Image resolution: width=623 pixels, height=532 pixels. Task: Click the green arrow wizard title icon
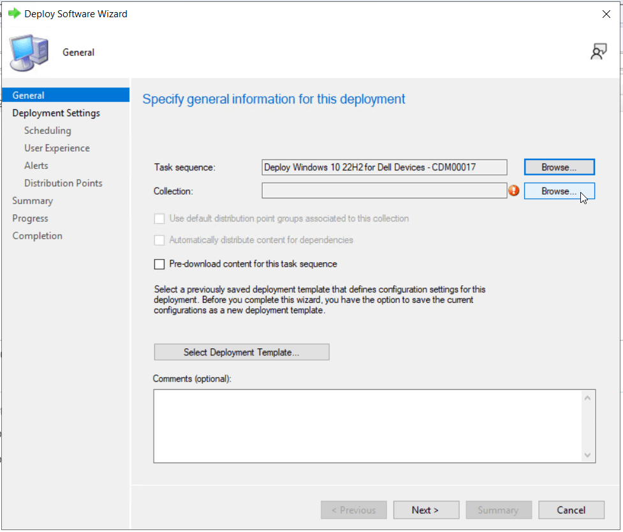click(x=14, y=13)
